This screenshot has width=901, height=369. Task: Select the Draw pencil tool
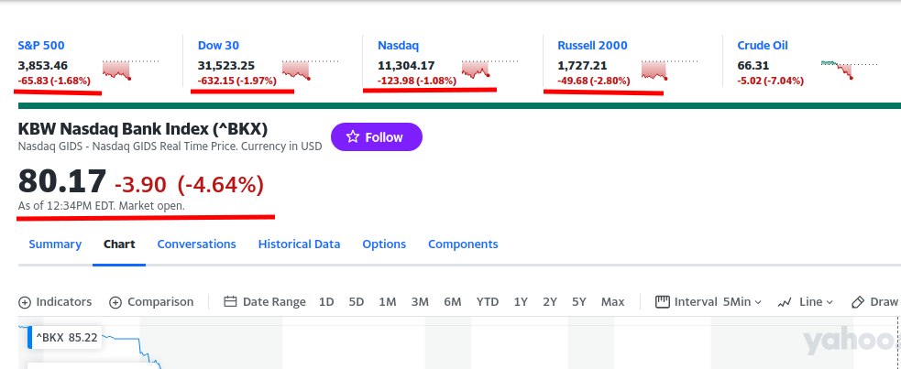click(858, 302)
